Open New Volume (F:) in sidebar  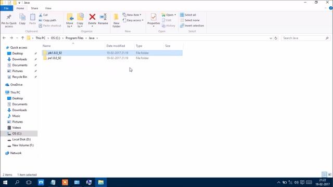(x=23, y=145)
